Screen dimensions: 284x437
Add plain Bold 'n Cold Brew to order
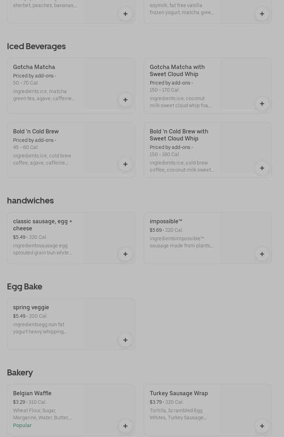125,164
